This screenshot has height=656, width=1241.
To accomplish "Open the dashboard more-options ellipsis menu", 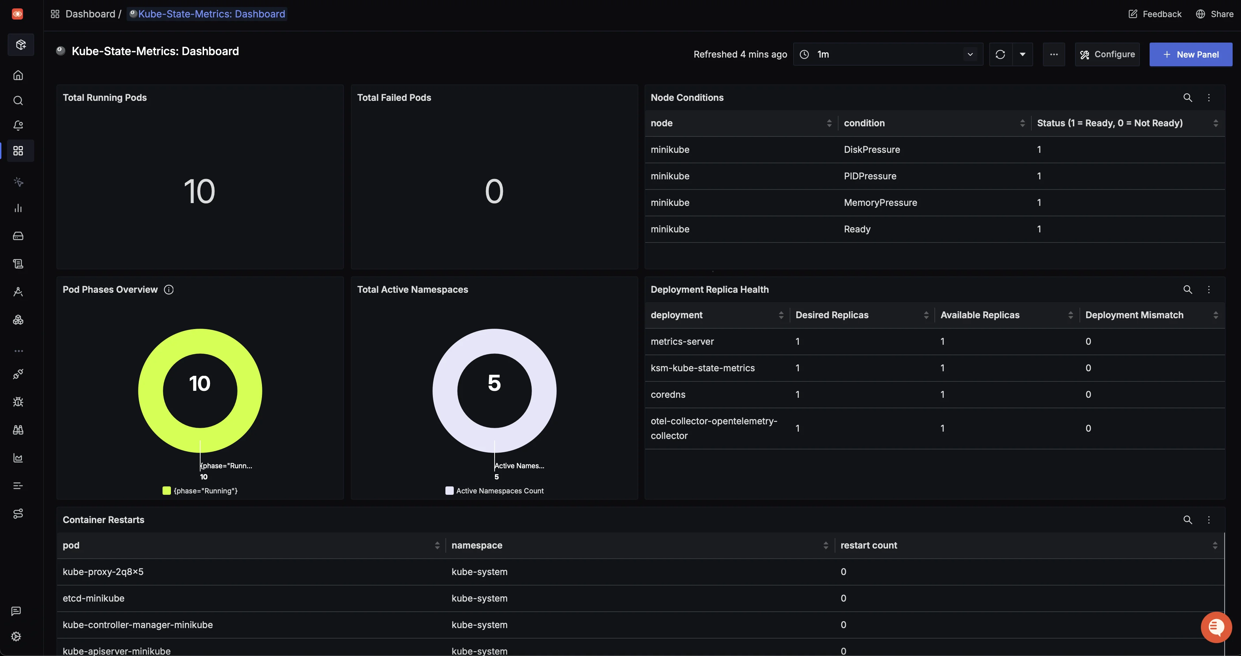I will tap(1054, 54).
